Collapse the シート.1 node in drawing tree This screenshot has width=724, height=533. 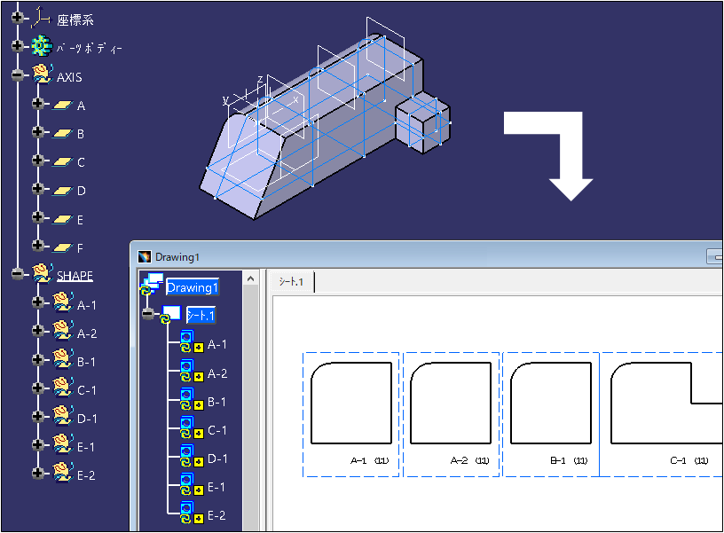147,315
